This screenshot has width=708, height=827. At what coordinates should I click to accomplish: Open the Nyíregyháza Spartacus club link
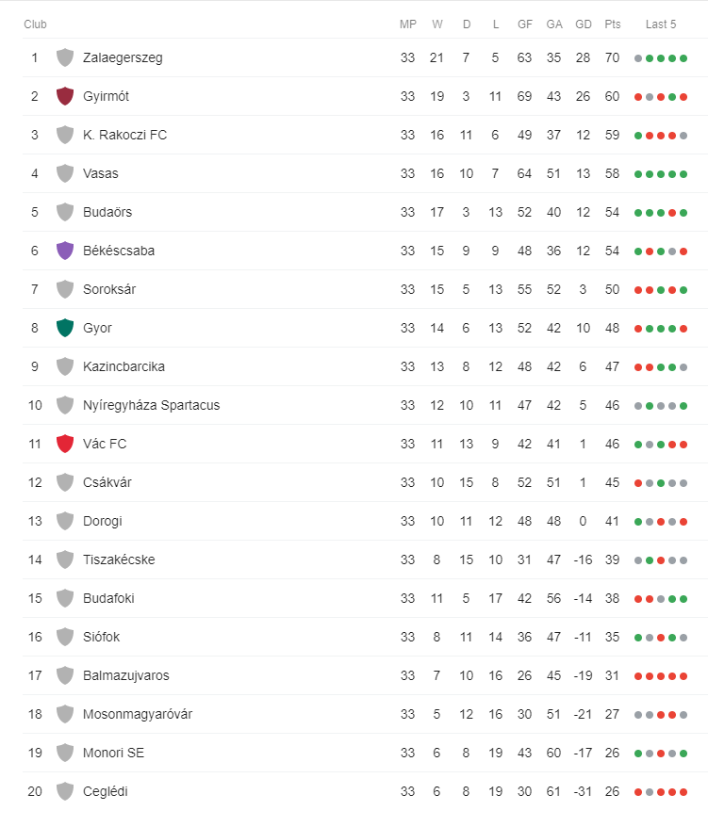[x=151, y=406]
